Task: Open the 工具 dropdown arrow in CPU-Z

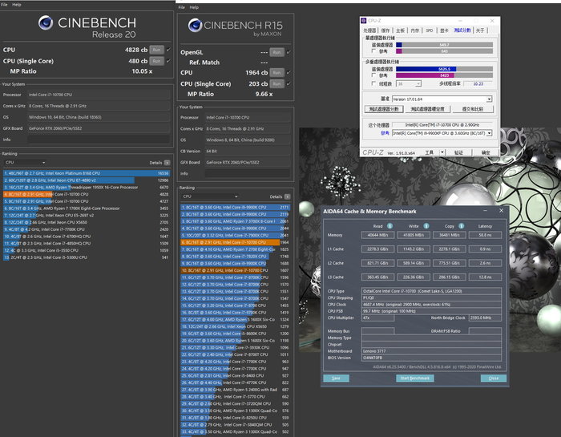Action: point(442,152)
